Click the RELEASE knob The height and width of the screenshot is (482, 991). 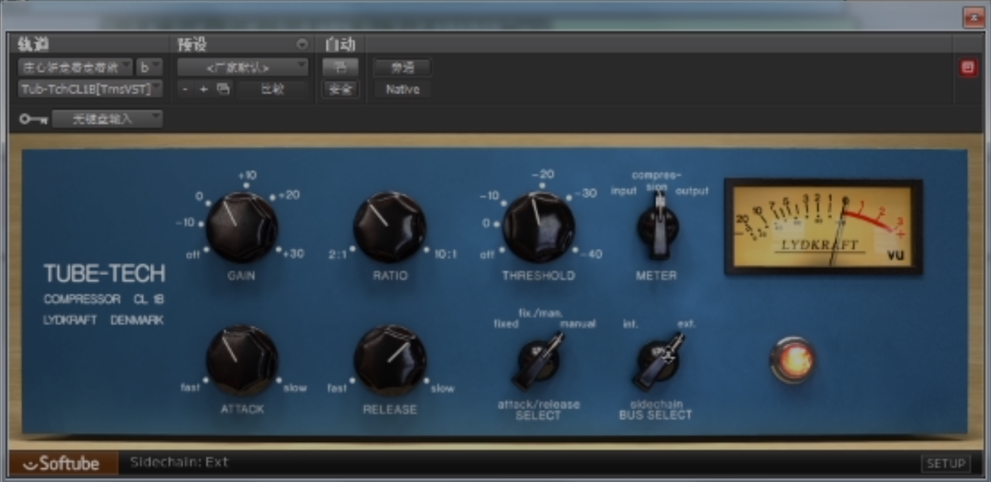(390, 360)
